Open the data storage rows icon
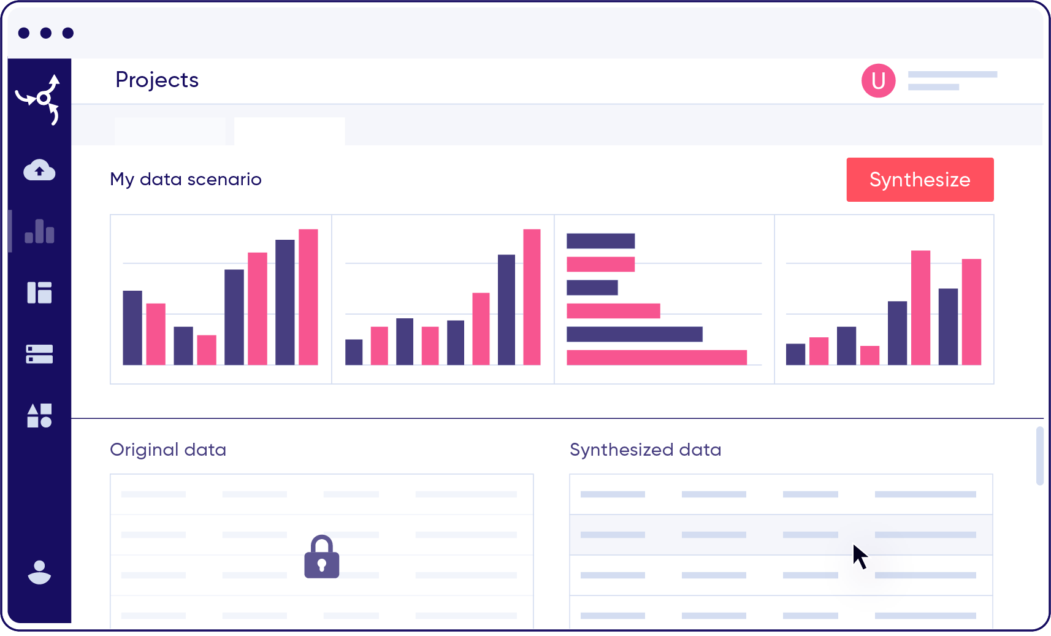Screen dimensions: 1051x636 pos(39,354)
